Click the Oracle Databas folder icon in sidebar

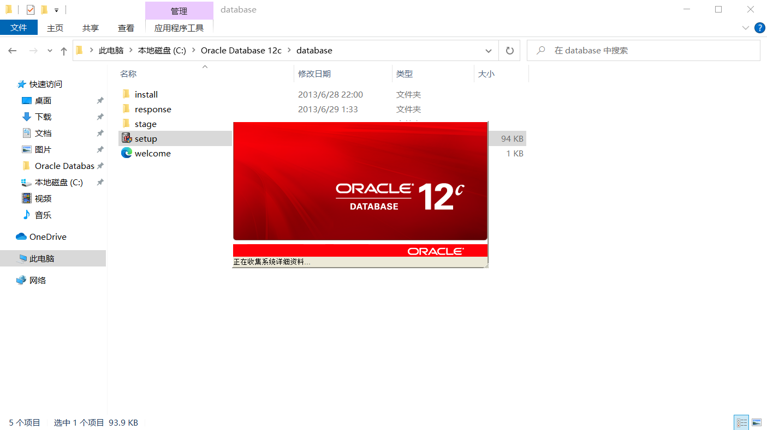pos(26,166)
